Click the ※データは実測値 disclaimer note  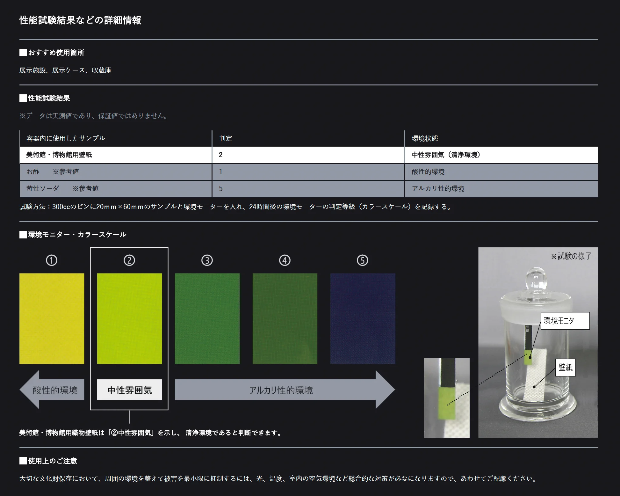[94, 116]
